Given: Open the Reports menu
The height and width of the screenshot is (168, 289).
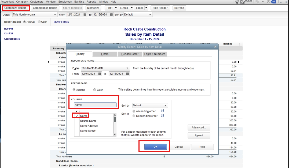Looking at the screenshot, I should [91, 2].
